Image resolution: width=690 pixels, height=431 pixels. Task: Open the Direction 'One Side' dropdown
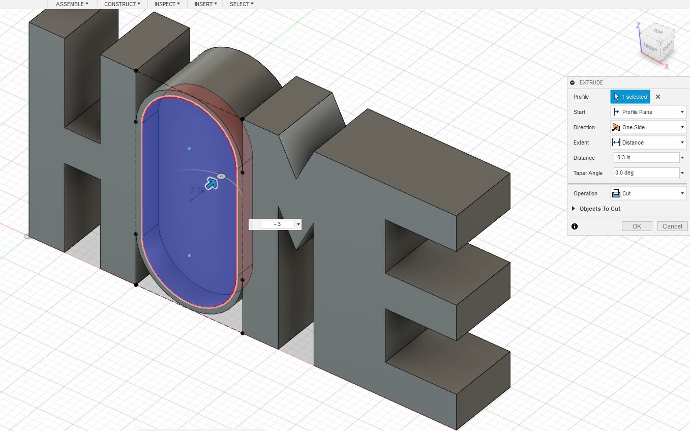(648, 127)
